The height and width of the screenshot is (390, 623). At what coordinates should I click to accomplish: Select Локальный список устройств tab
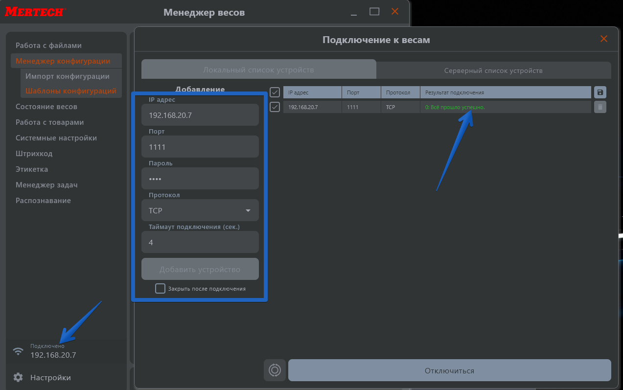258,70
